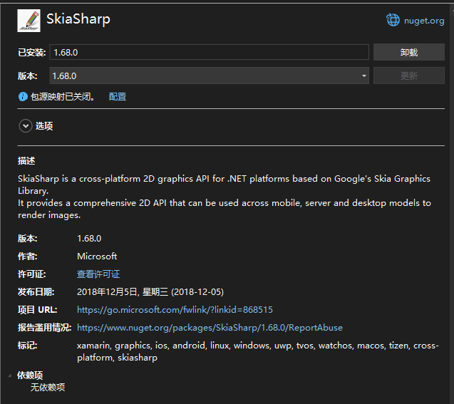Open the ReportAbuse nuget.org link
This screenshot has width=454, height=404.
pyautogui.click(x=210, y=328)
